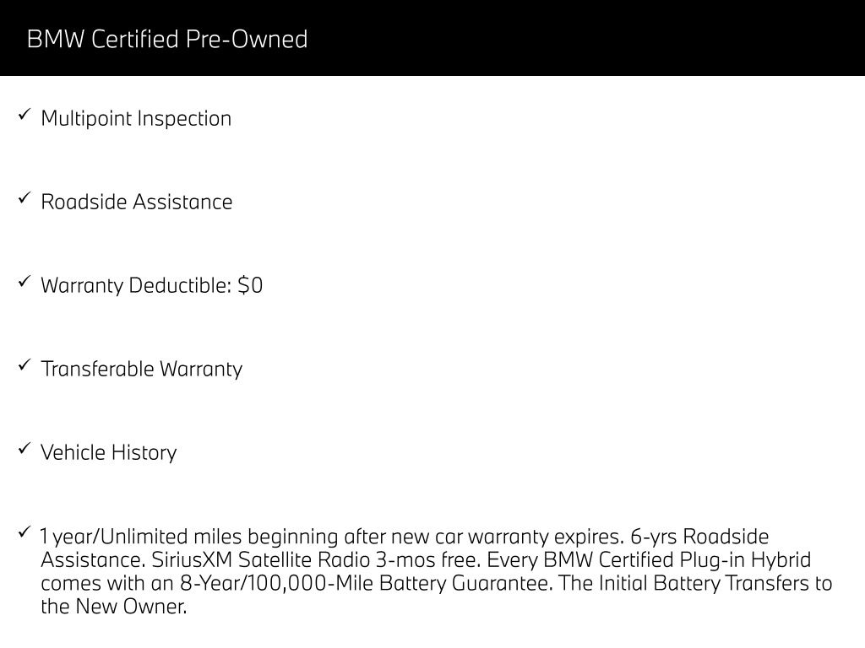This screenshot has height=648, width=865.
Task: Click the checkmark beside the 1 year/Unlimited miles paragraph
Action: coord(24,532)
